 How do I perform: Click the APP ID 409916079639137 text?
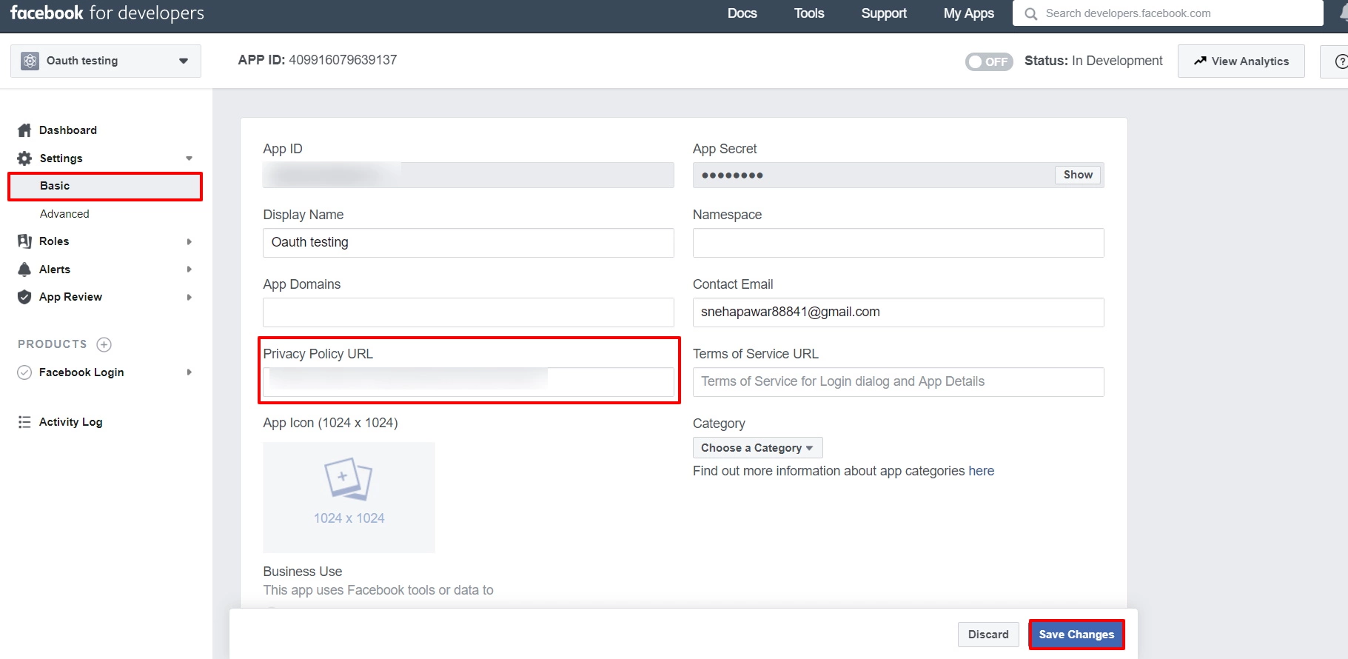point(318,60)
